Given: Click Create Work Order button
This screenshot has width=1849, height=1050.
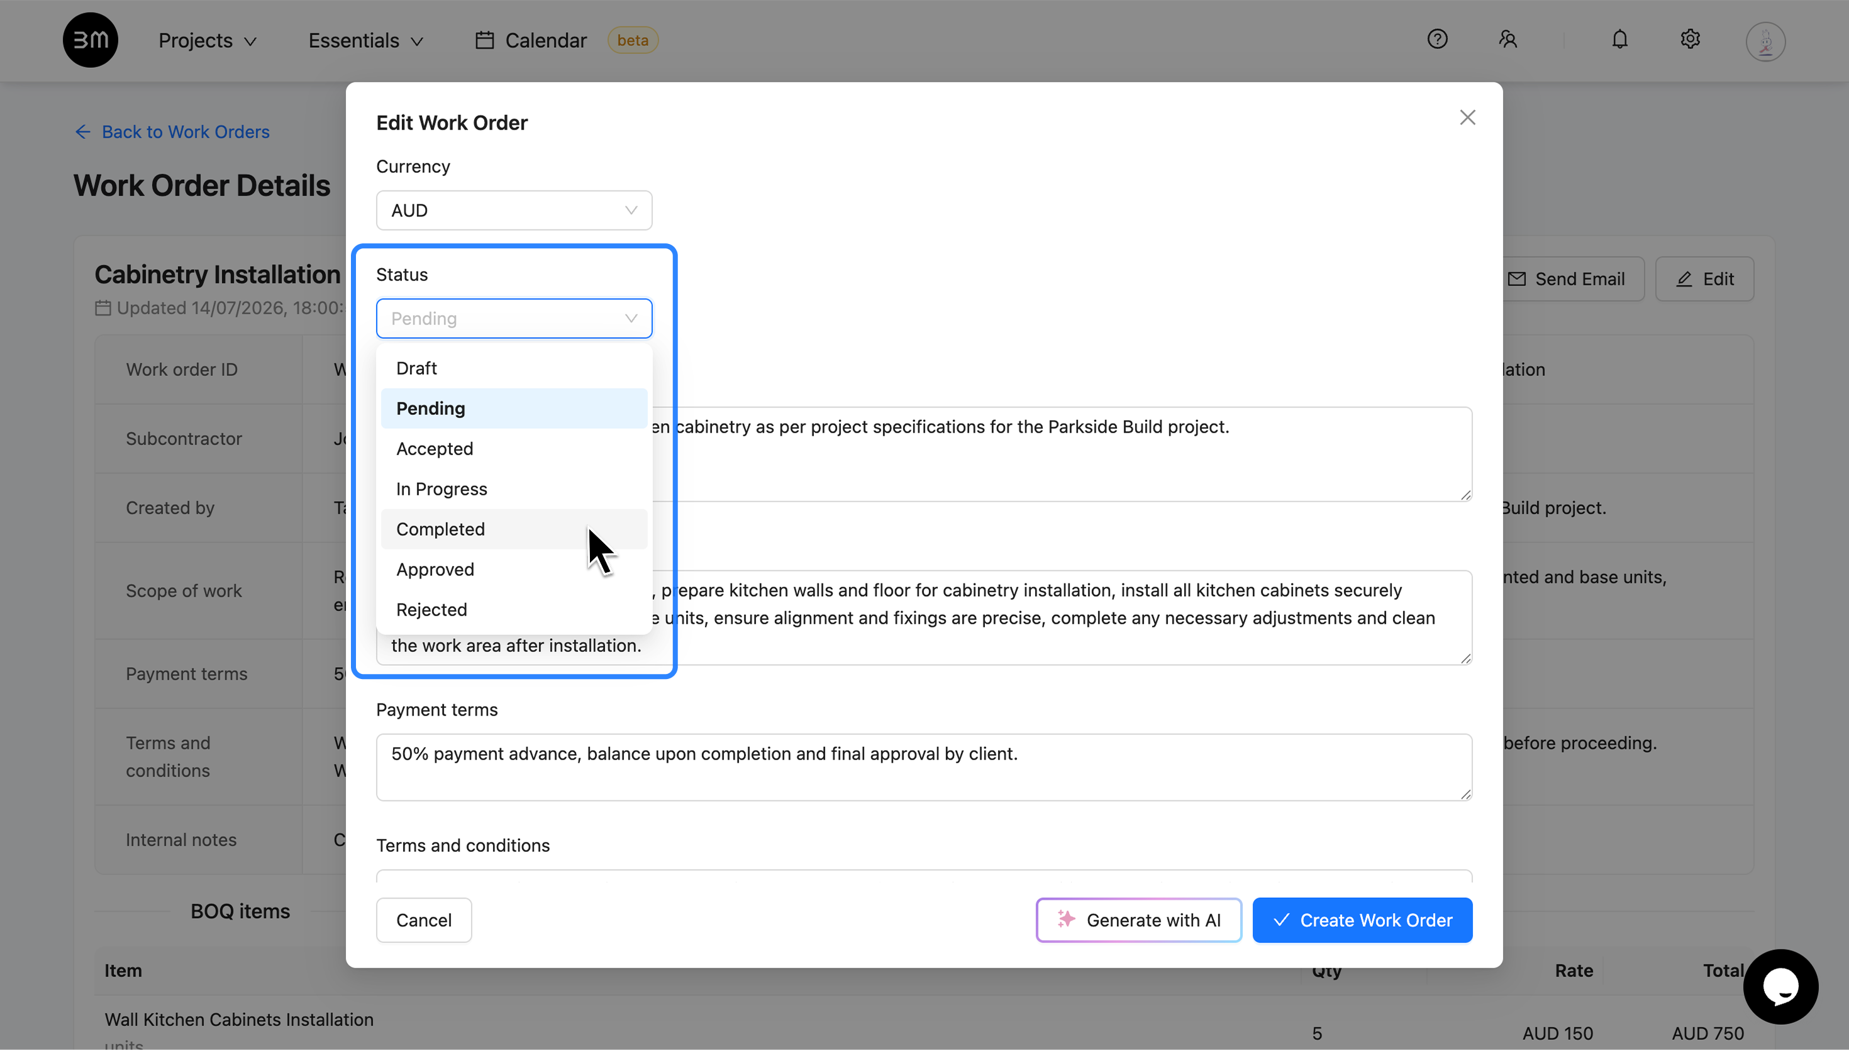Looking at the screenshot, I should (1362, 920).
